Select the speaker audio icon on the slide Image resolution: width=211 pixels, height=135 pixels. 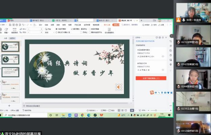coord(119,87)
